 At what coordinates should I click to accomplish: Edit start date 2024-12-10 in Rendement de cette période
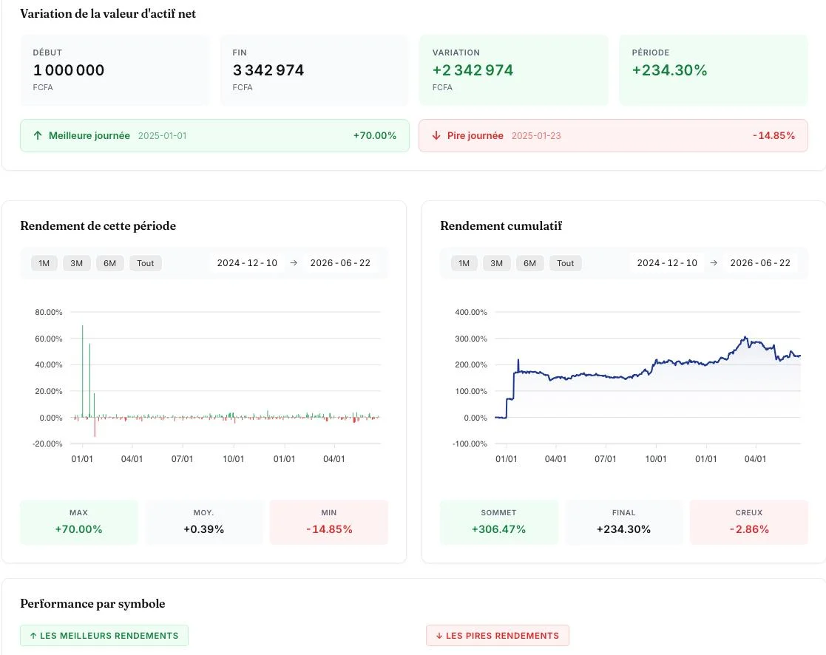coord(247,262)
